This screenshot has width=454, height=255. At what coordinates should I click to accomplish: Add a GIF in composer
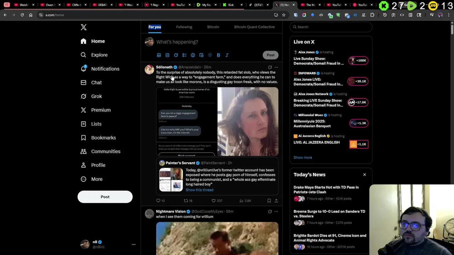click(x=167, y=55)
